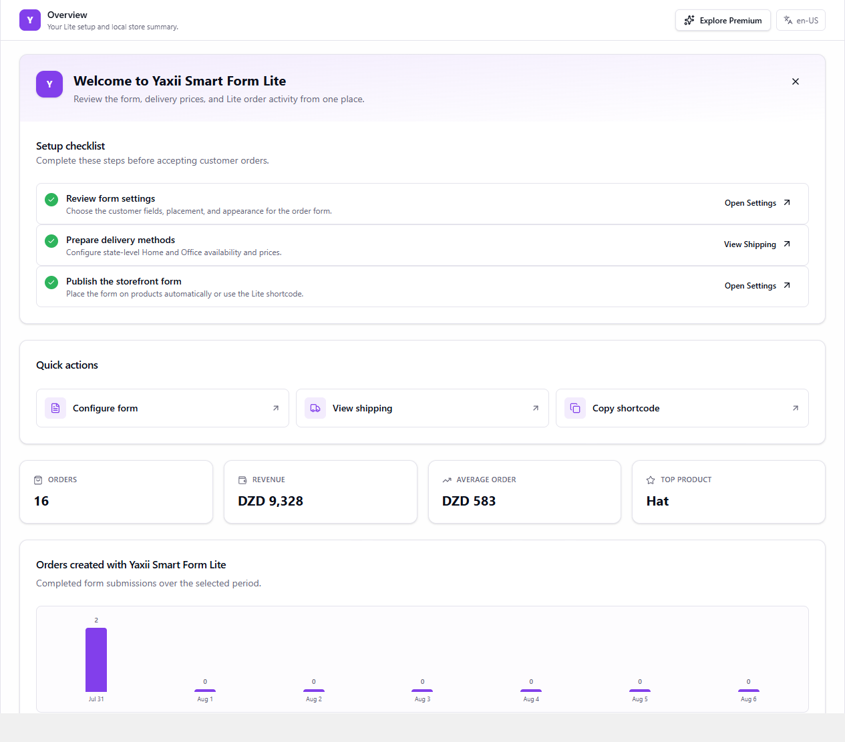Click the truck icon on View shipping
845x742 pixels.
coord(315,408)
